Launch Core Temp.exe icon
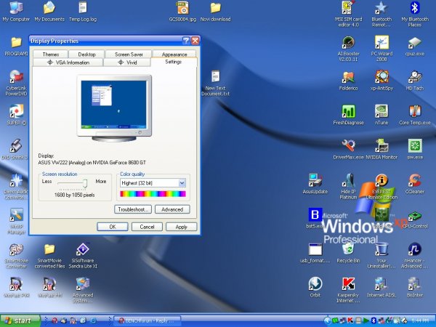 pos(415,115)
